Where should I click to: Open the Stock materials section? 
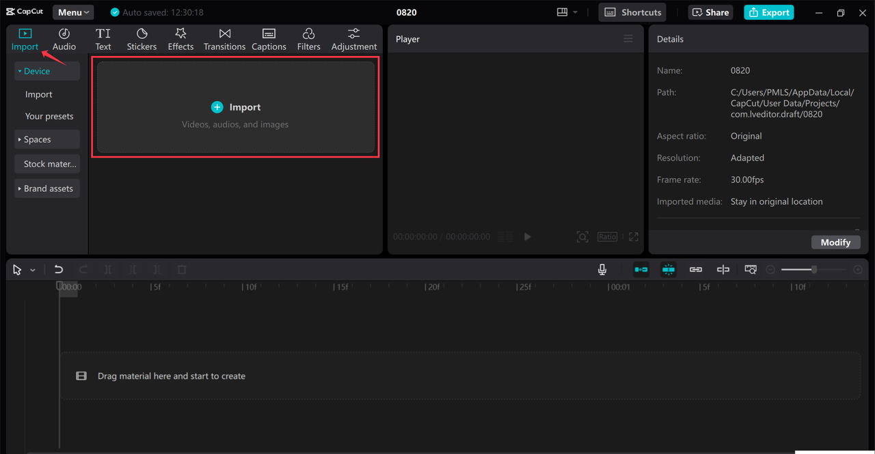(x=46, y=164)
